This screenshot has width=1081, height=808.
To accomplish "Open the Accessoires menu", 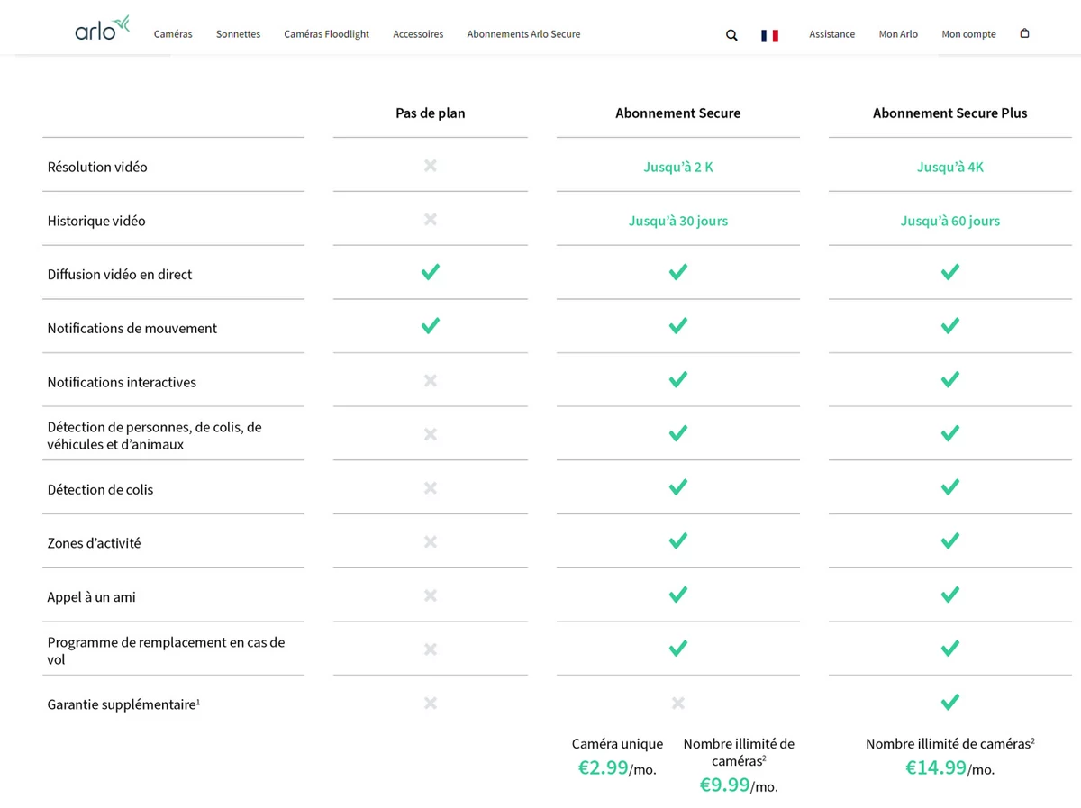I will click(418, 34).
